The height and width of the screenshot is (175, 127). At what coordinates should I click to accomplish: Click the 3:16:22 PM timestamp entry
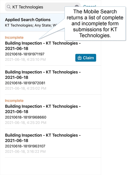pos(25,151)
